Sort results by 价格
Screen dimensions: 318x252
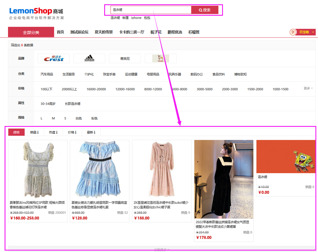(x=72, y=132)
